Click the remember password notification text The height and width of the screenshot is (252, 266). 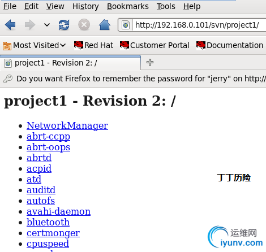(x=141, y=79)
